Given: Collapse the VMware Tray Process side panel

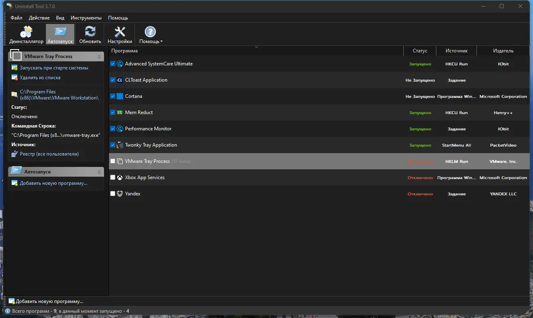Looking at the screenshot, I should pyautogui.click(x=99, y=56).
